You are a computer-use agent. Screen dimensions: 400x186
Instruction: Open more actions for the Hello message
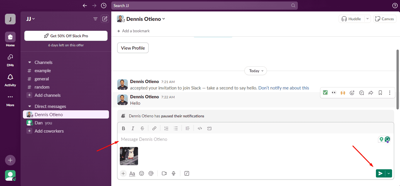[389, 93]
